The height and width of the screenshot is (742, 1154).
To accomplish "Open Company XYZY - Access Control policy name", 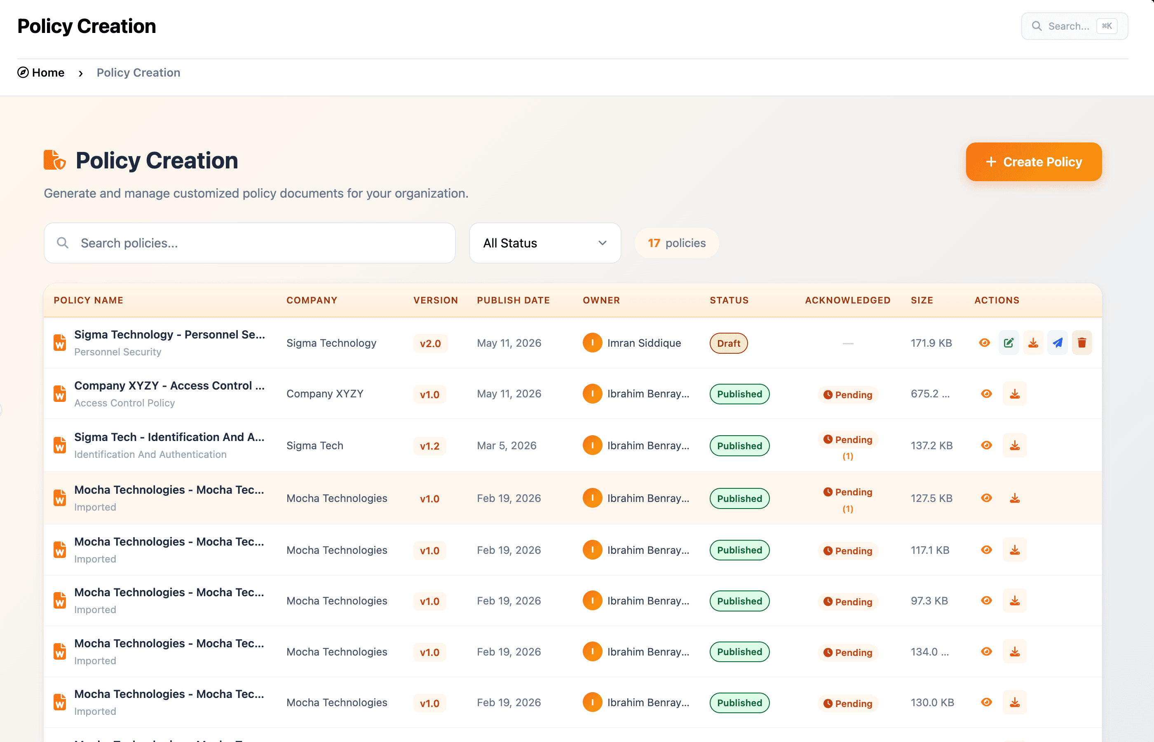I will 169,385.
